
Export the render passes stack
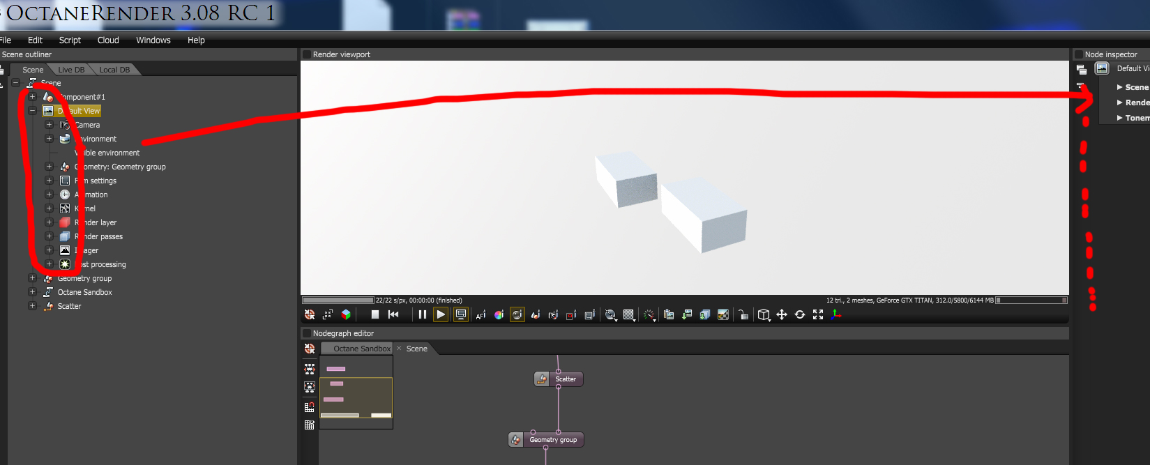click(x=705, y=315)
